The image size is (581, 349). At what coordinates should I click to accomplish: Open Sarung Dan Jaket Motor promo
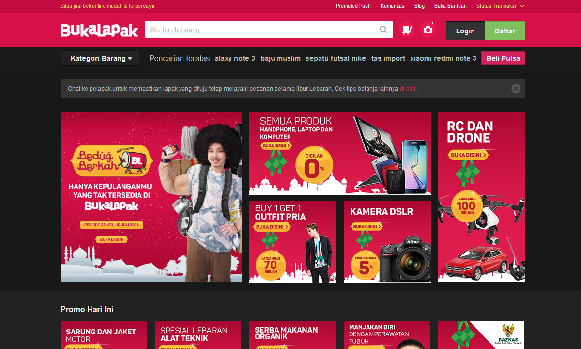(x=104, y=335)
